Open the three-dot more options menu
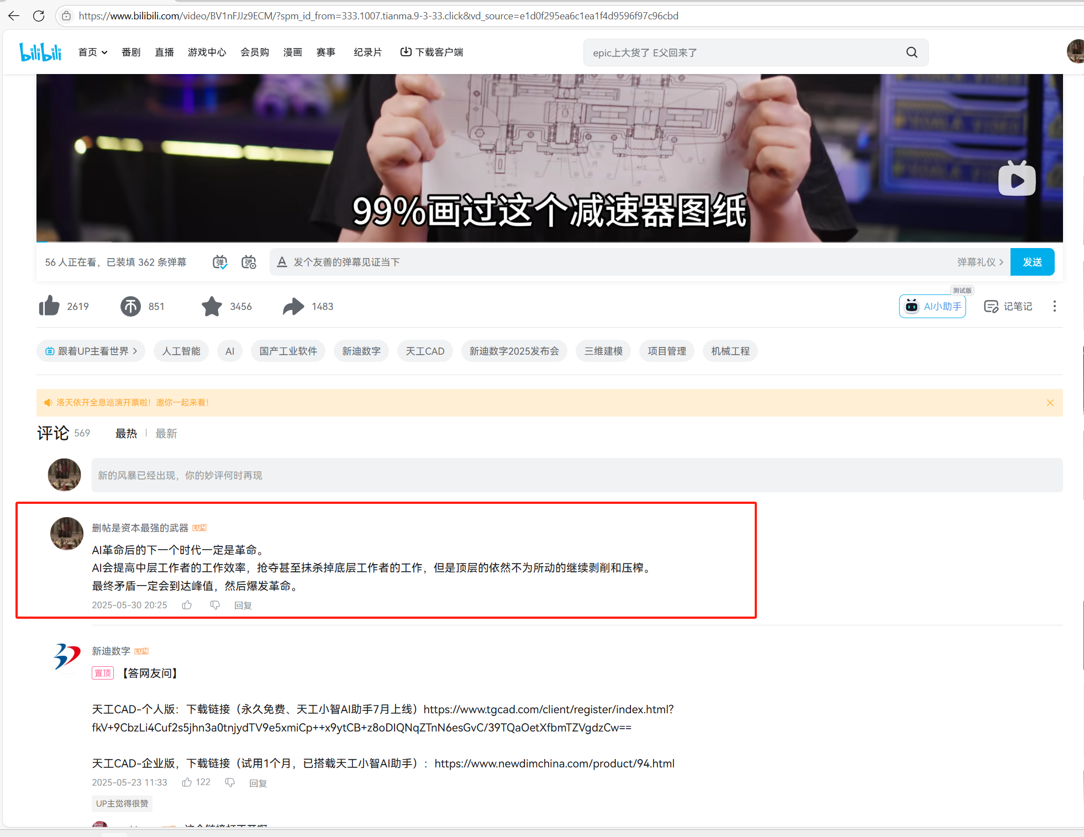The height and width of the screenshot is (837, 1084). [x=1054, y=306]
